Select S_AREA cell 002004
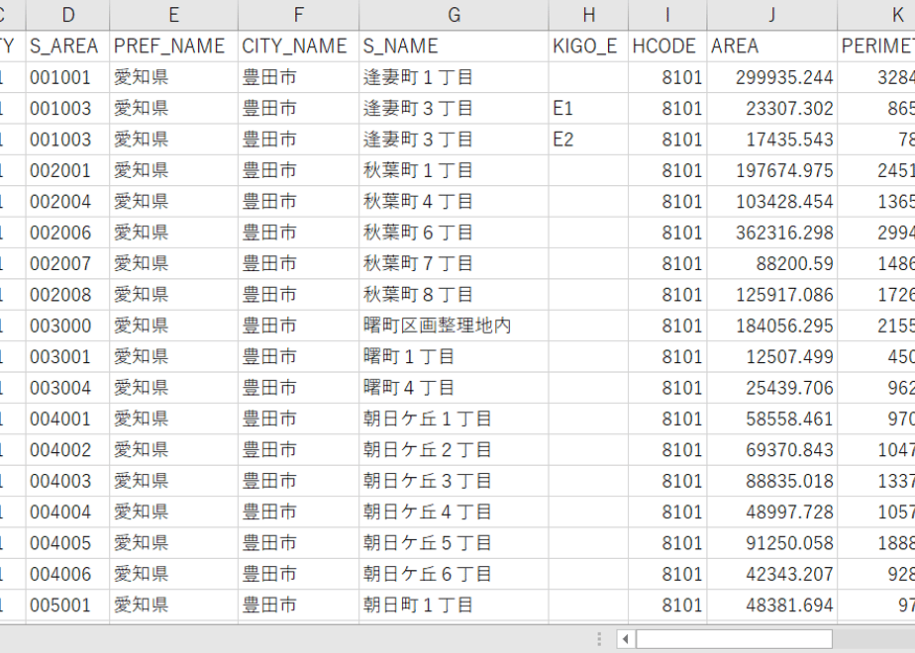Image resolution: width=915 pixels, height=653 pixels. (x=67, y=201)
